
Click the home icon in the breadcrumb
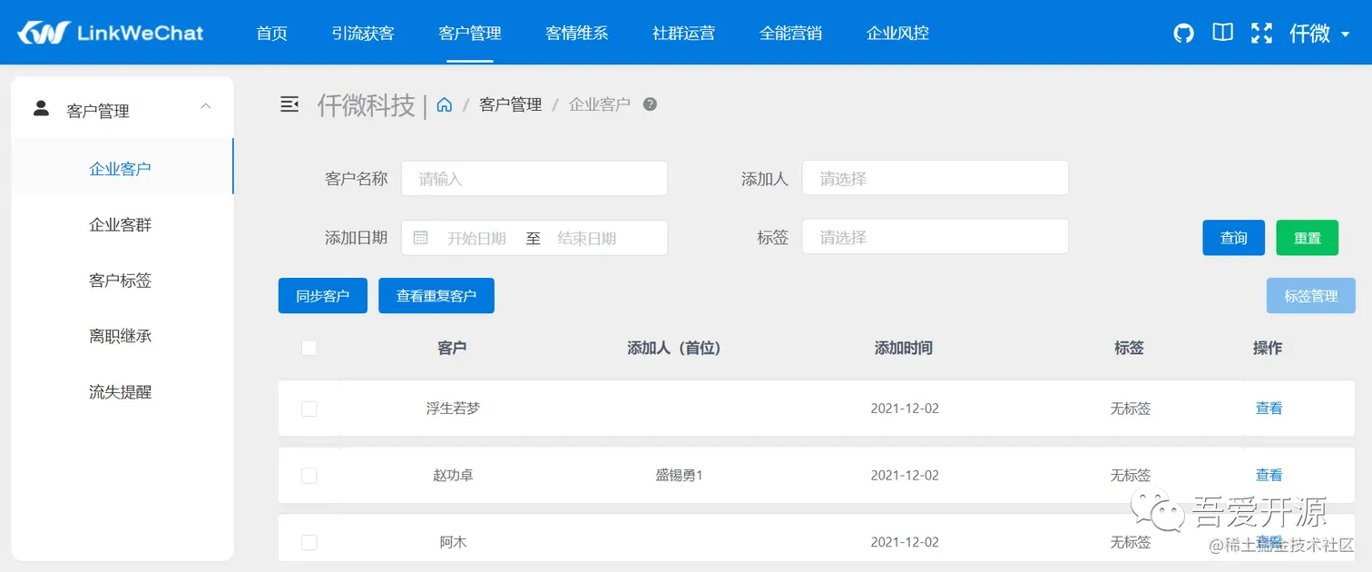pyautogui.click(x=444, y=104)
